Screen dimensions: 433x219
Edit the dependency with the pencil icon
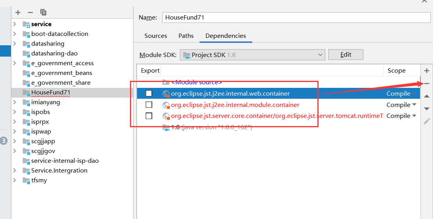[427, 121]
